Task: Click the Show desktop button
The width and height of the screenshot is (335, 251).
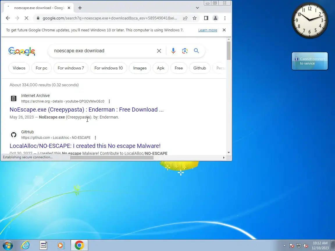Action: 333,245
